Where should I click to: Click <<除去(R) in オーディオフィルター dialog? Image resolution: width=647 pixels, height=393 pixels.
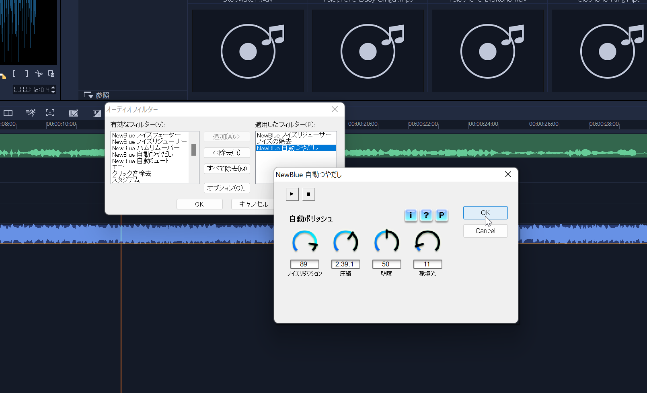tap(227, 153)
